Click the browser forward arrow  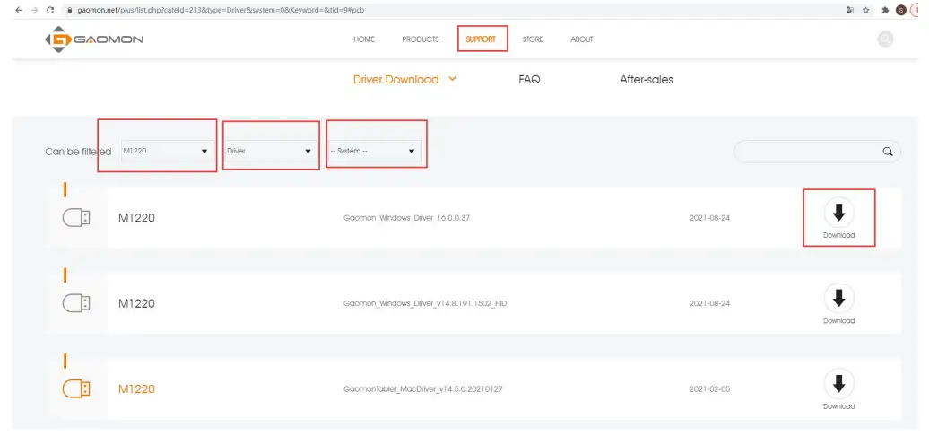point(34,10)
